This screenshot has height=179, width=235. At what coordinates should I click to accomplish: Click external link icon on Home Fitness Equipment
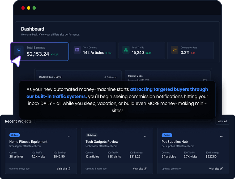point(69,169)
